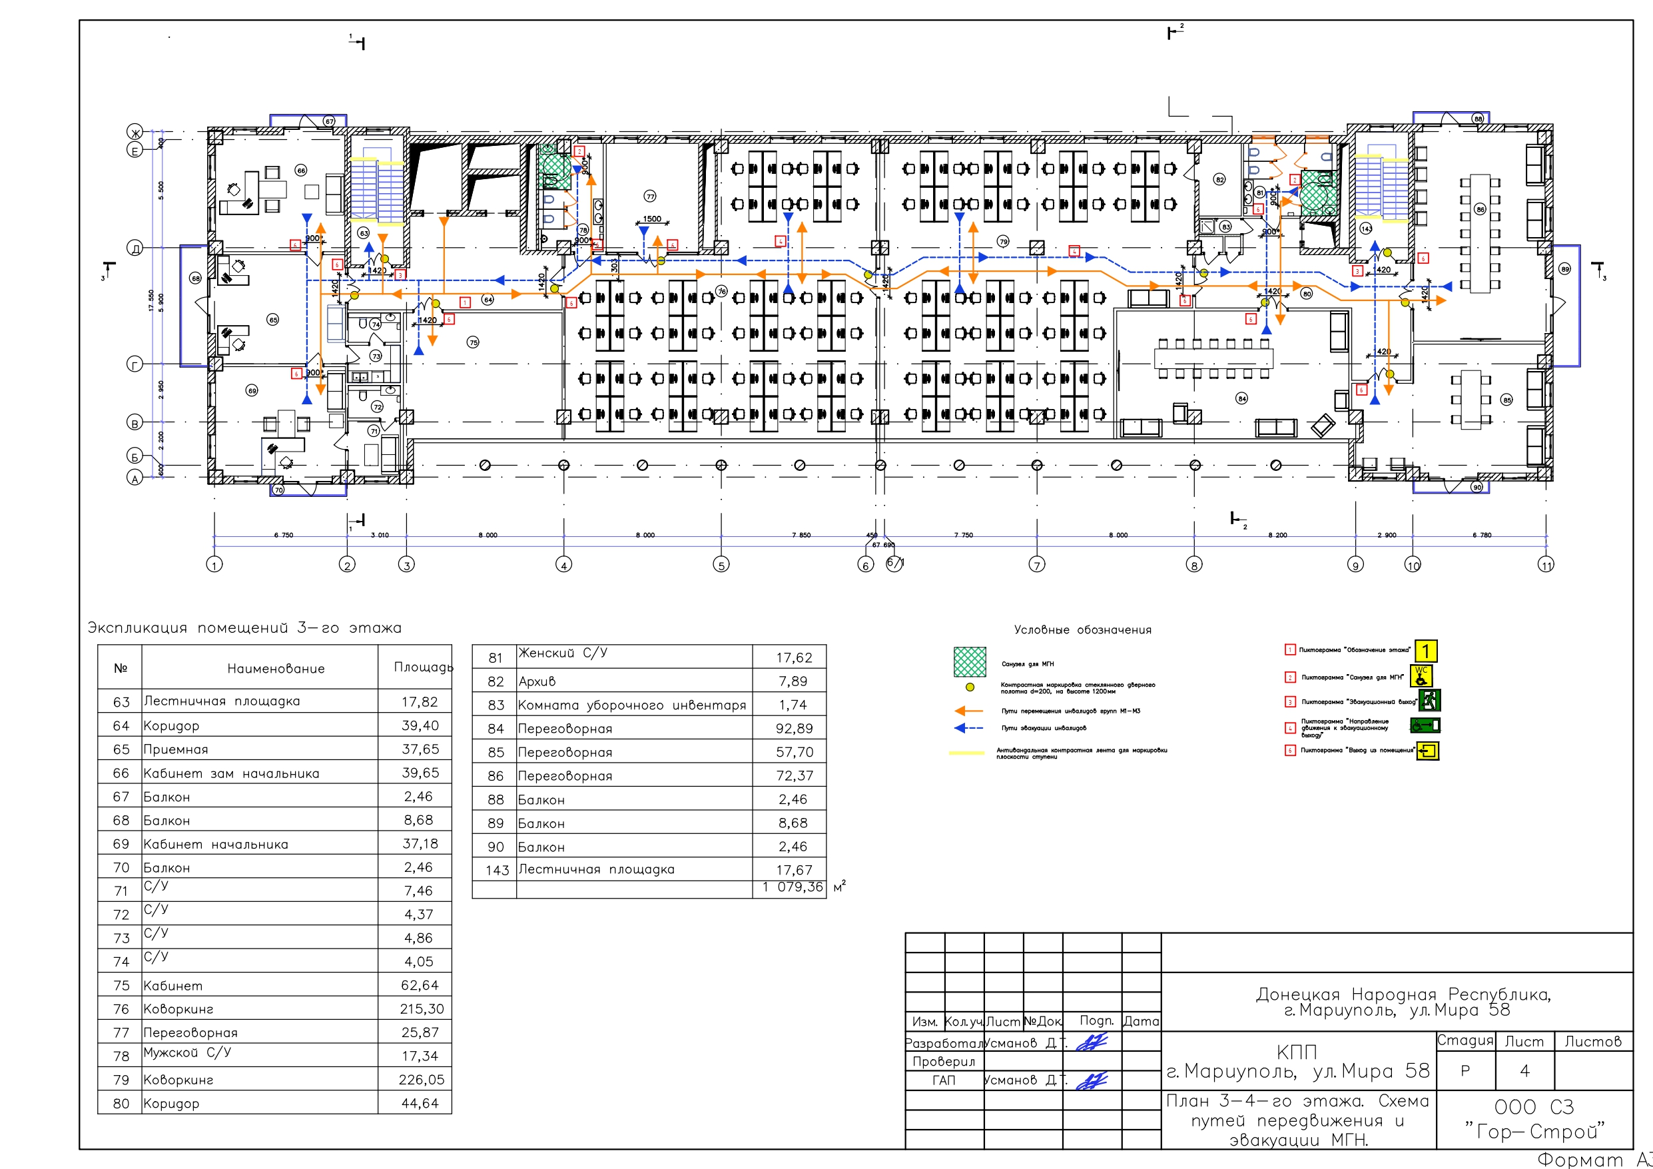The image size is (1653, 1169).
Task: Click the yellow room exit arrow pictogram
Action: (x=1428, y=751)
